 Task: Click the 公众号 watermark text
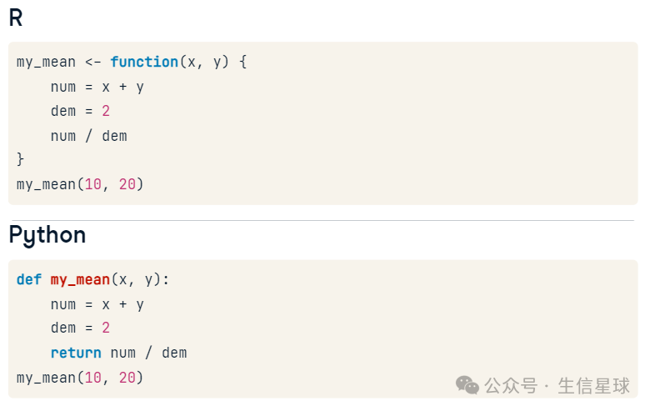click(511, 386)
